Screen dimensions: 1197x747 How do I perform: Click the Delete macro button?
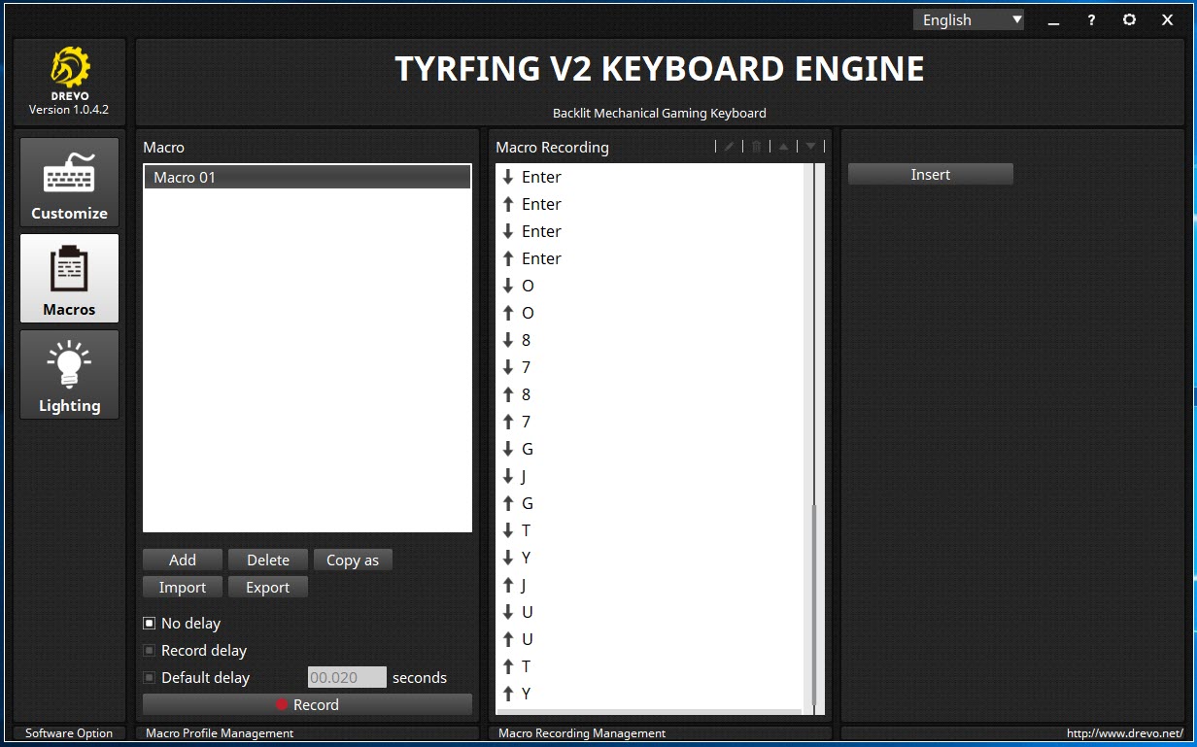[x=268, y=560]
